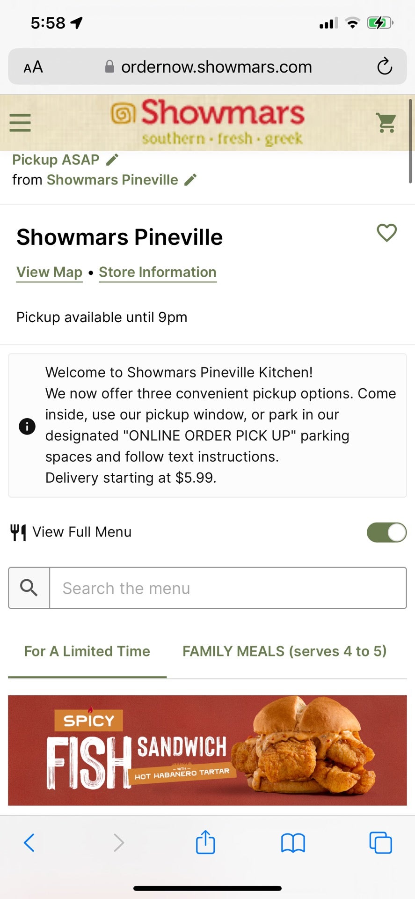The width and height of the screenshot is (415, 899).
Task: Tap the search magnifier icon
Action: [29, 588]
